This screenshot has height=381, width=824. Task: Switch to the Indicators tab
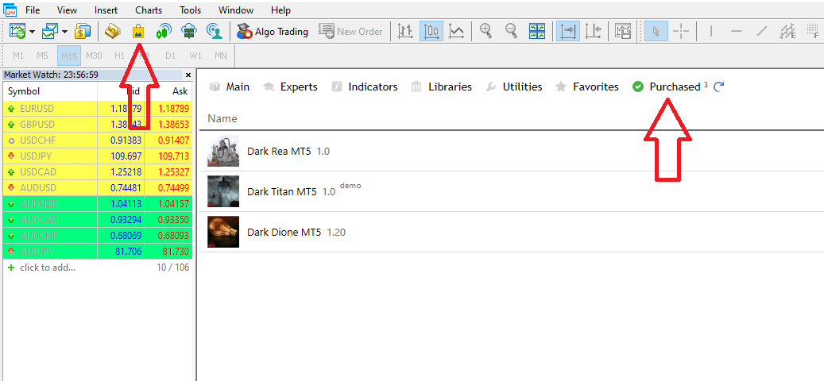pos(365,87)
